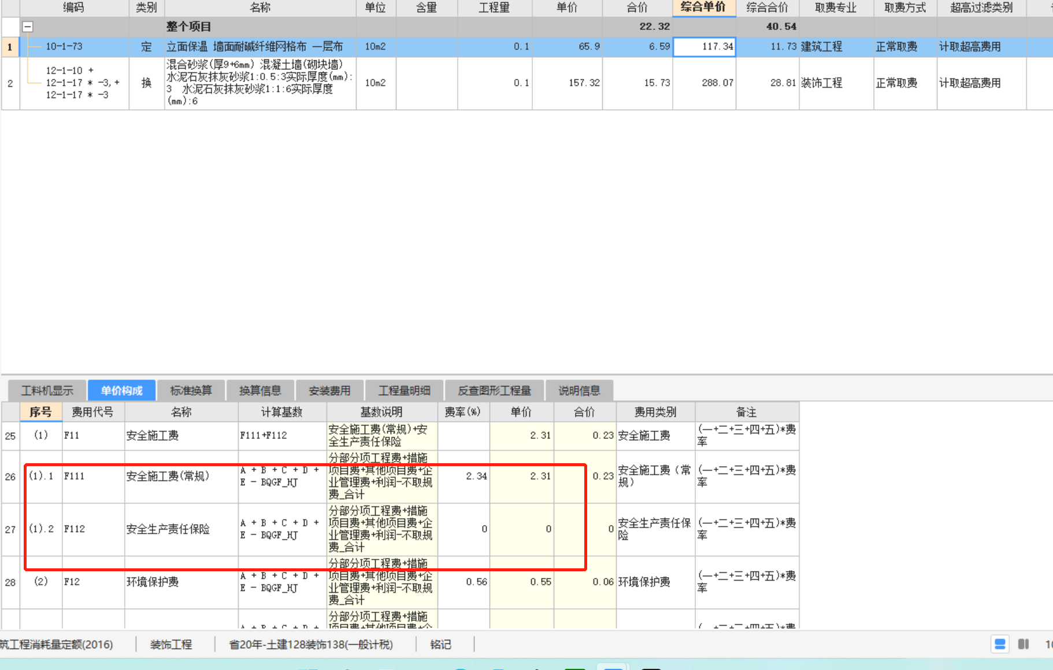
Task: Click the 综合单价 column header
Action: coord(703,8)
